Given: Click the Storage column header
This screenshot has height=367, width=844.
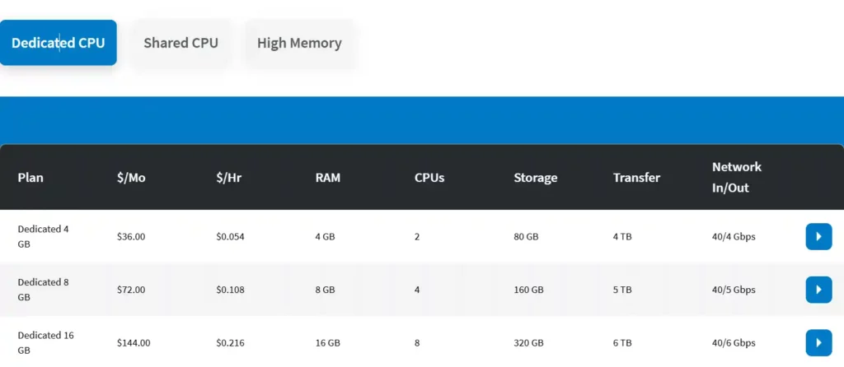Looking at the screenshot, I should click(x=535, y=177).
